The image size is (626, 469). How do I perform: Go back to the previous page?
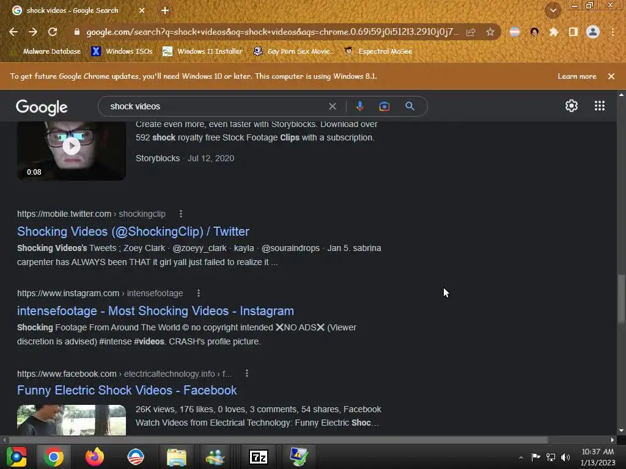pos(13,32)
